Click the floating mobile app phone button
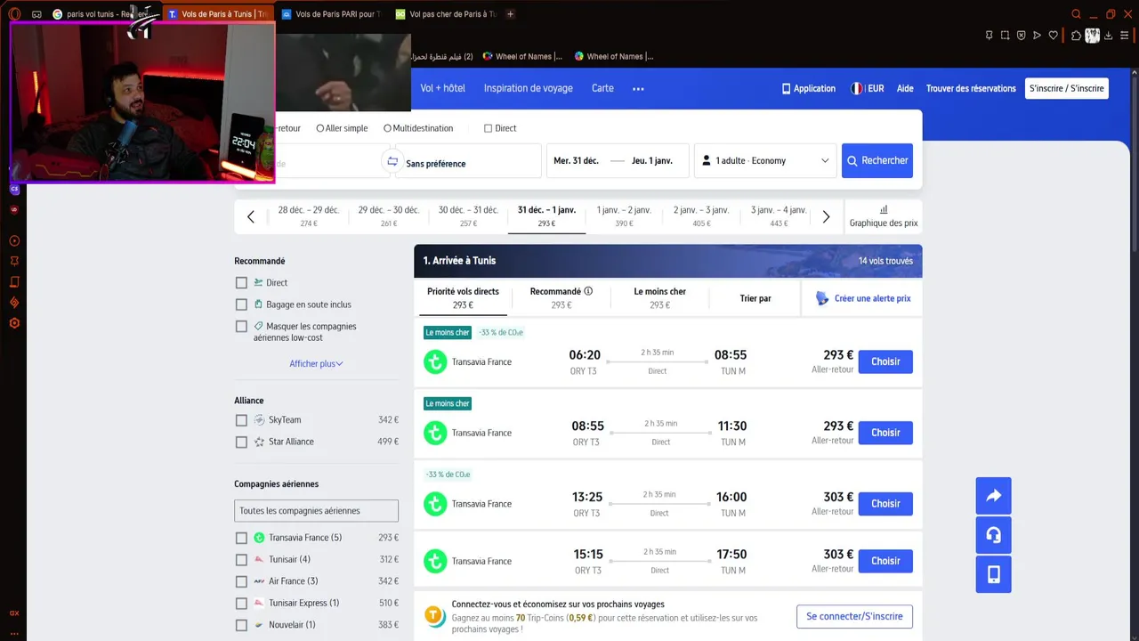This screenshot has width=1139, height=641. (x=994, y=574)
